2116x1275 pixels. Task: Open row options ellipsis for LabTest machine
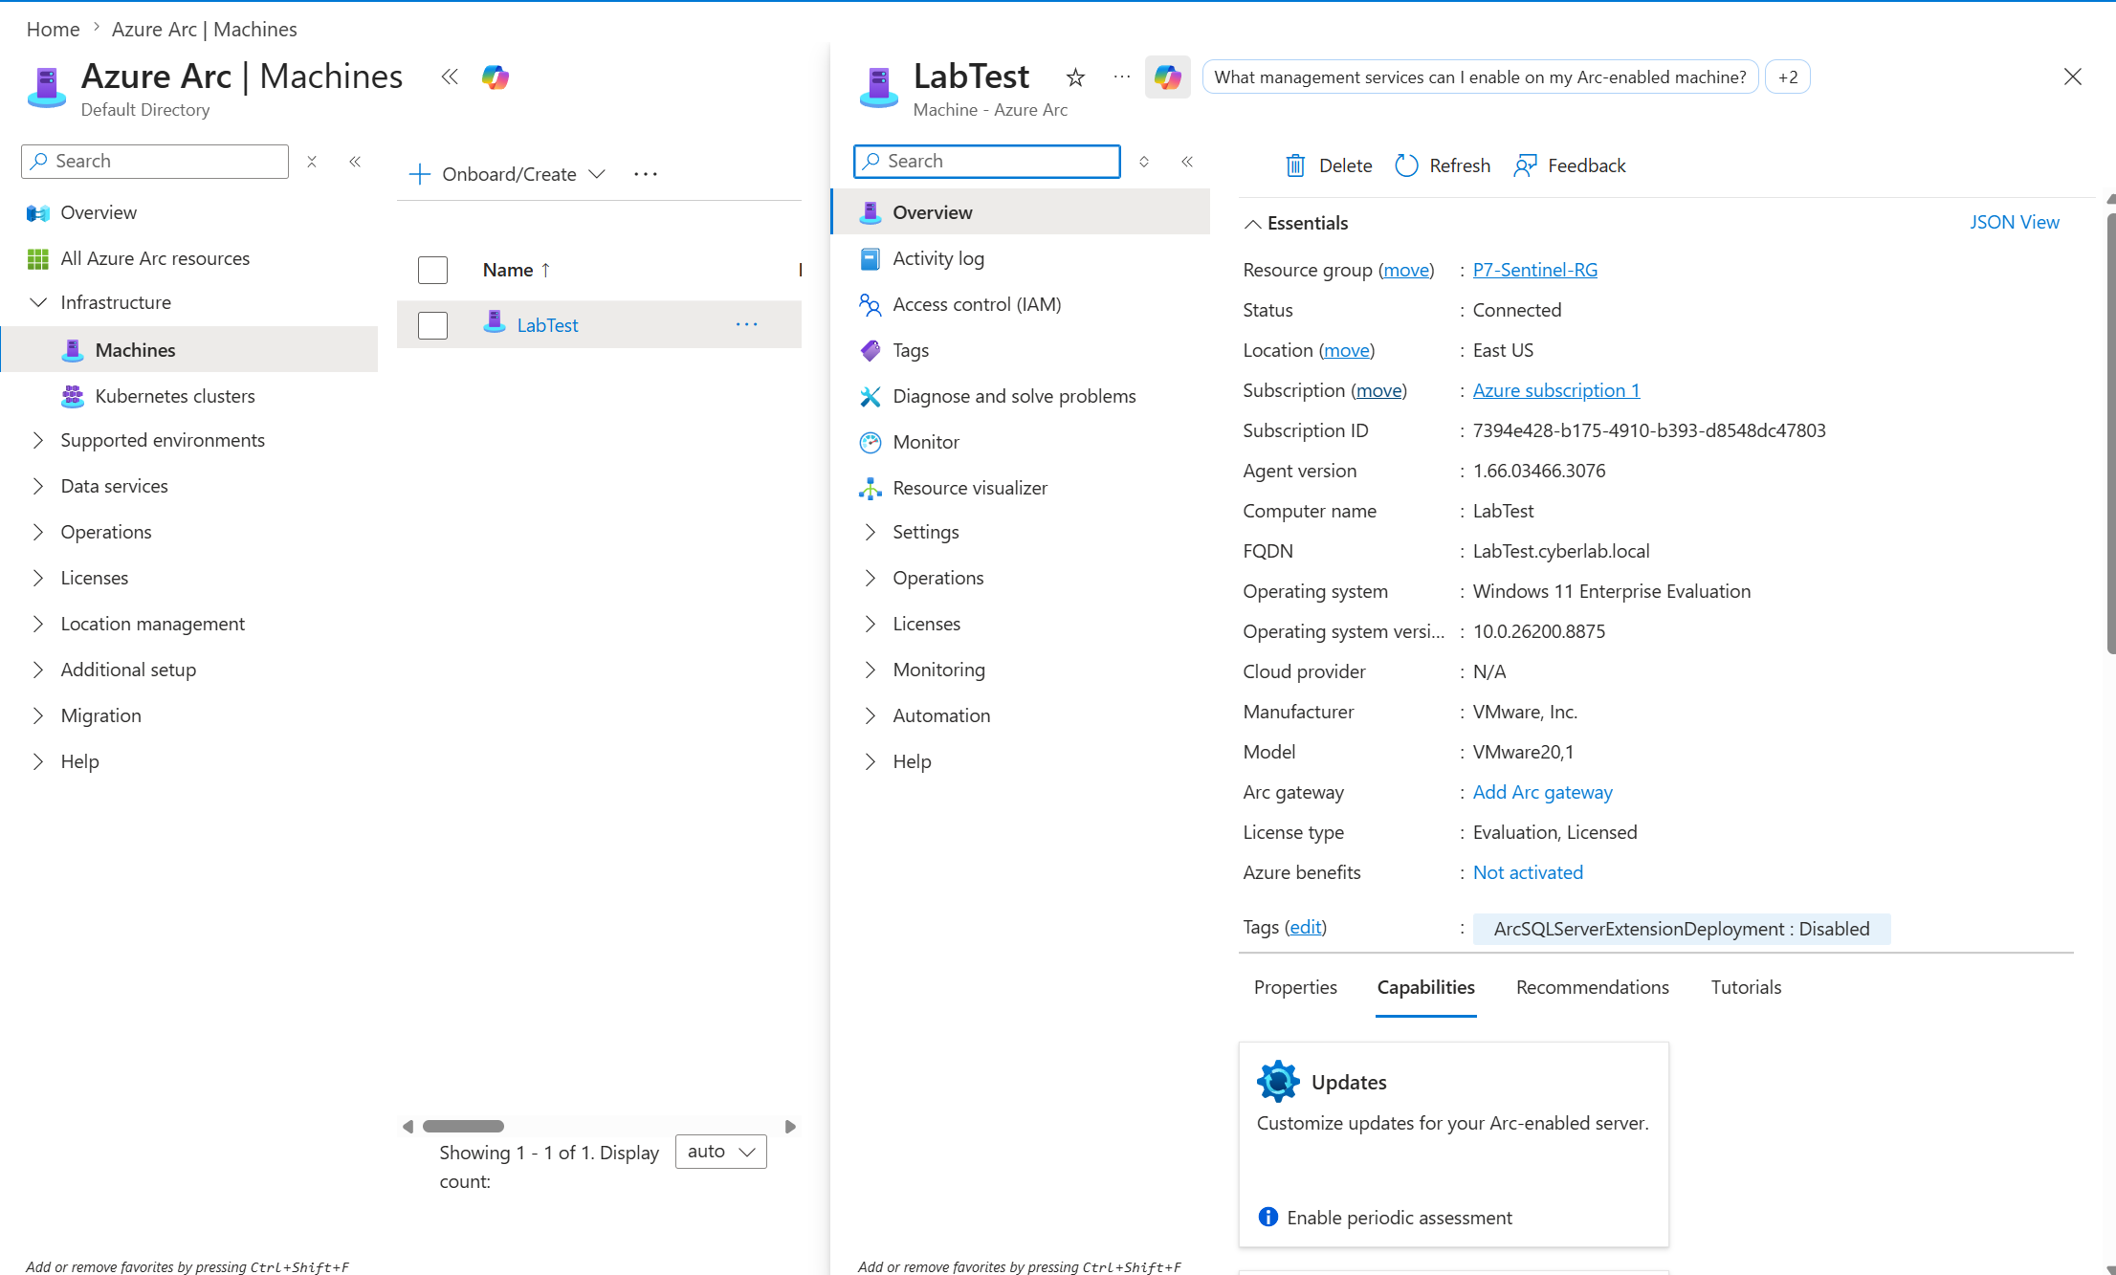tap(747, 325)
